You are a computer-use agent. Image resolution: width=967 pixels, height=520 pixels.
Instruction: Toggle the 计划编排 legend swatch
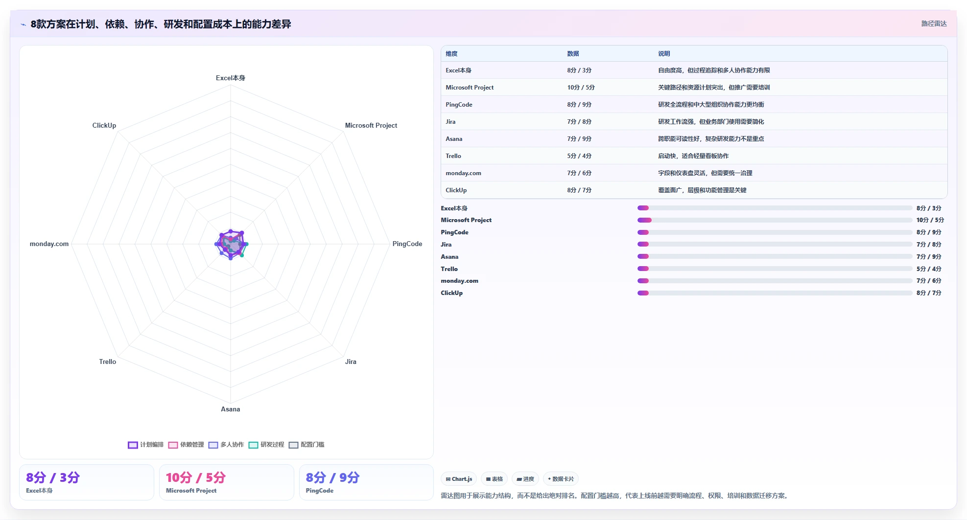pos(133,445)
